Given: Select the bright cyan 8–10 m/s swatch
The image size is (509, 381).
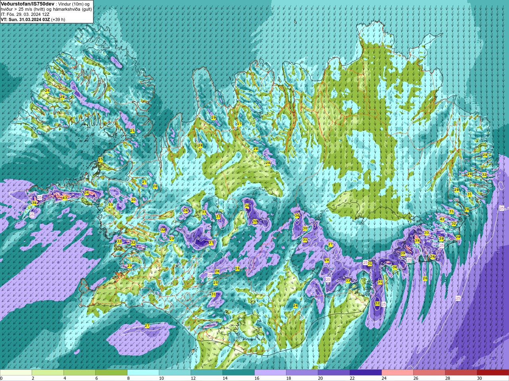Looking at the screenshot, I should click(143, 373).
